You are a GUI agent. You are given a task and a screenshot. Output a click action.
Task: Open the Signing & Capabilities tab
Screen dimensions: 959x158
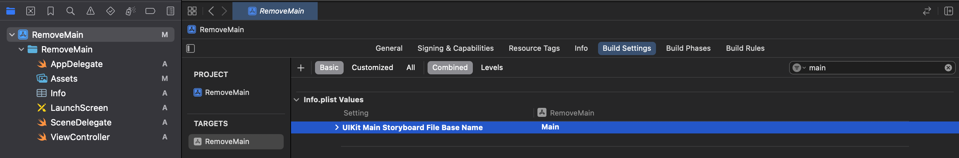pyautogui.click(x=455, y=48)
